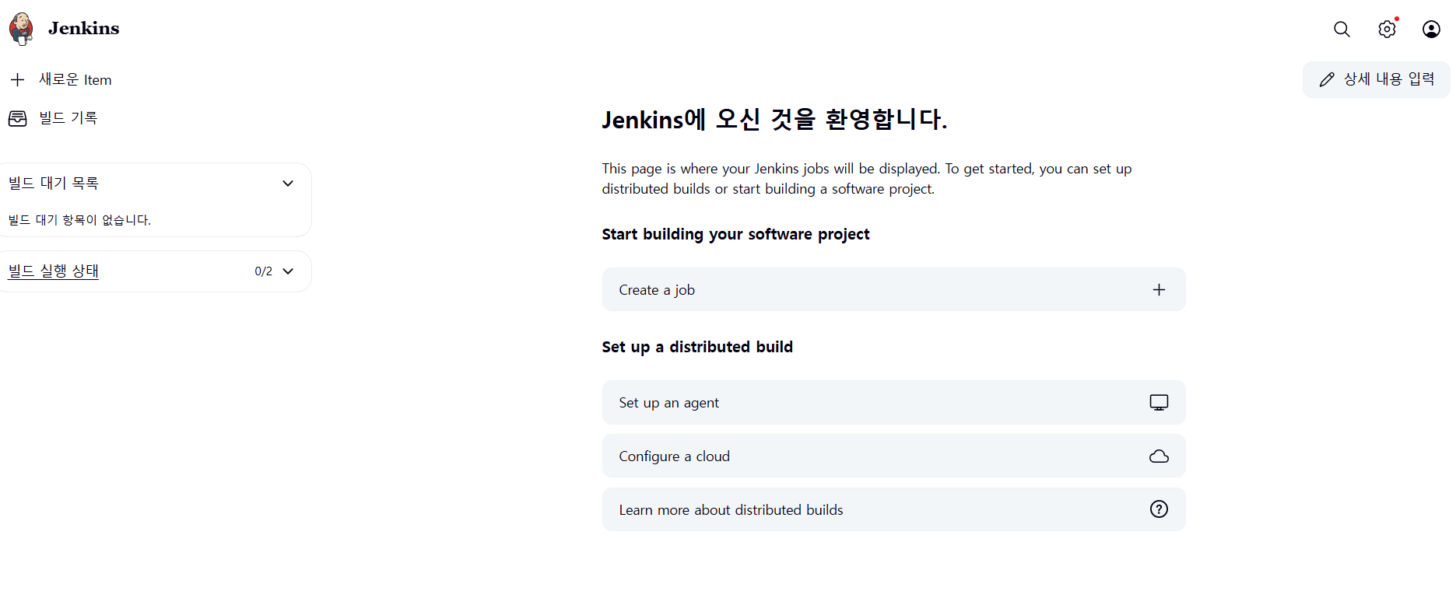Click the pencil icon for 상세 내용 입력

pyautogui.click(x=1327, y=79)
